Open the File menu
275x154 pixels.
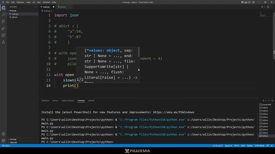(x=7, y=2)
